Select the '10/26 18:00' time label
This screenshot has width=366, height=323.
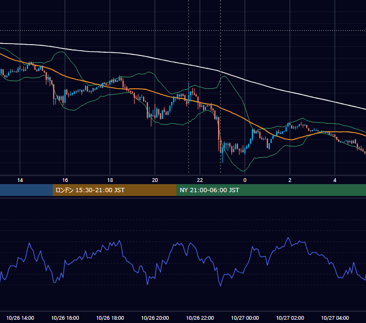[110, 318]
